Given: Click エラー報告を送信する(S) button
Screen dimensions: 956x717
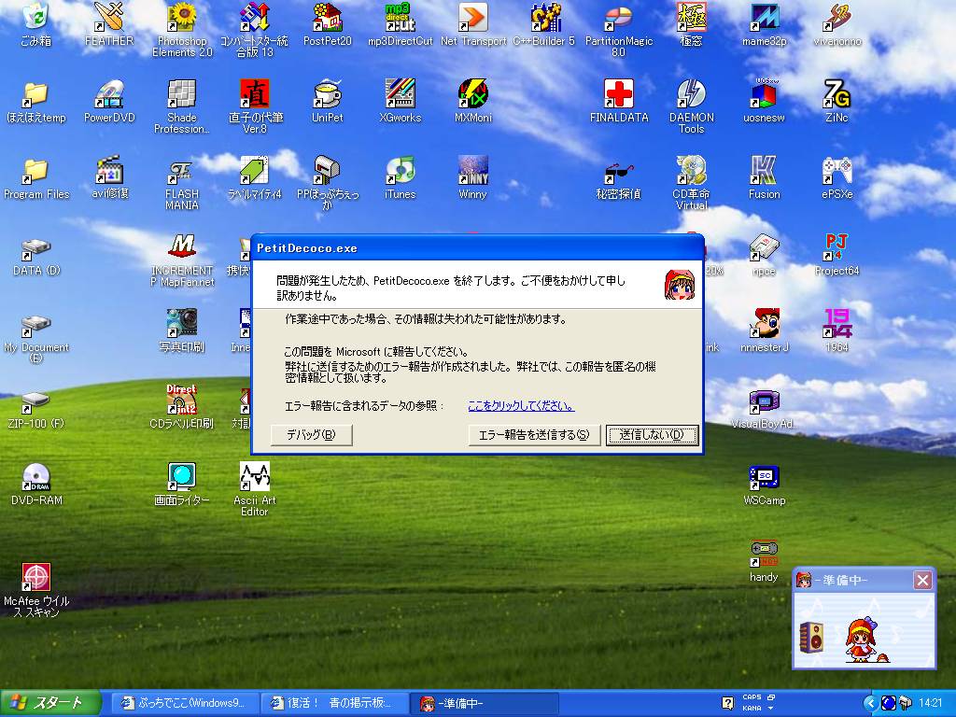Looking at the screenshot, I should click(534, 435).
